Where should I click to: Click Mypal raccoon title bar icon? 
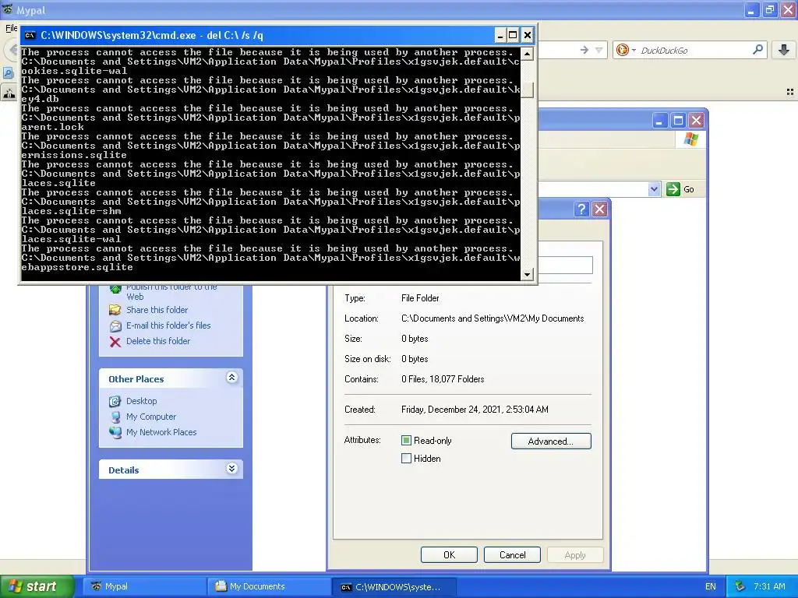click(8, 9)
